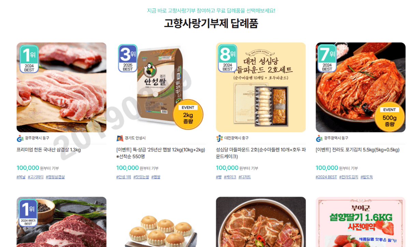
Task: Click the 1위 2024 하반기 BEST badge on beef
Action: click(28, 213)
